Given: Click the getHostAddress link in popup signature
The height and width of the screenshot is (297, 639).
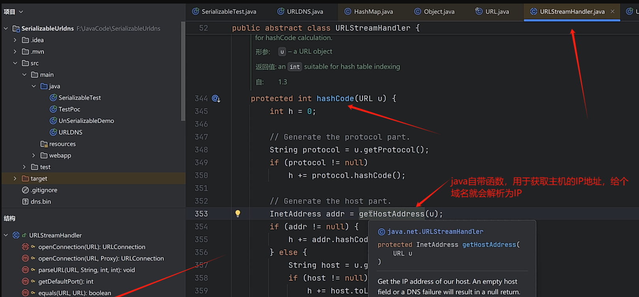Looking at the screenshot, I should pos(489,245).
